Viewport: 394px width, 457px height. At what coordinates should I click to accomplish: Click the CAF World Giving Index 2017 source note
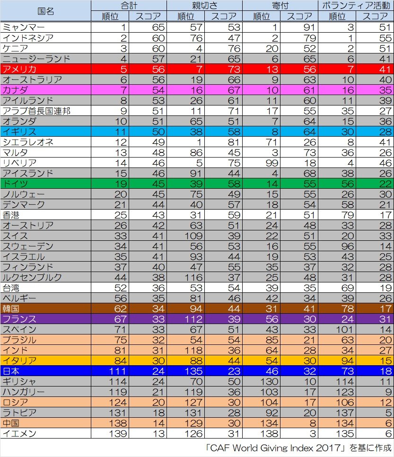click(298, 448)
